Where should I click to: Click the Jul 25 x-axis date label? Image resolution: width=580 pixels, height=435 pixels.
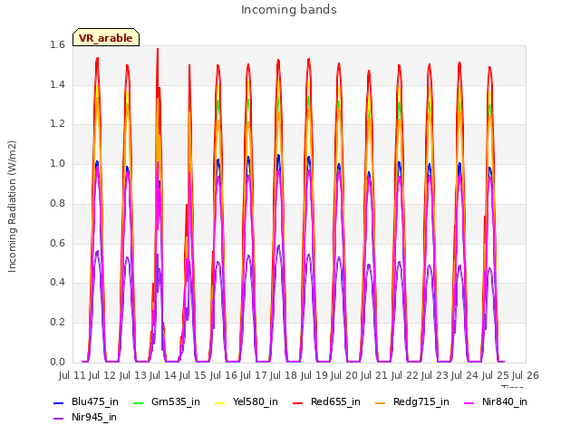[x=495, y=375]
